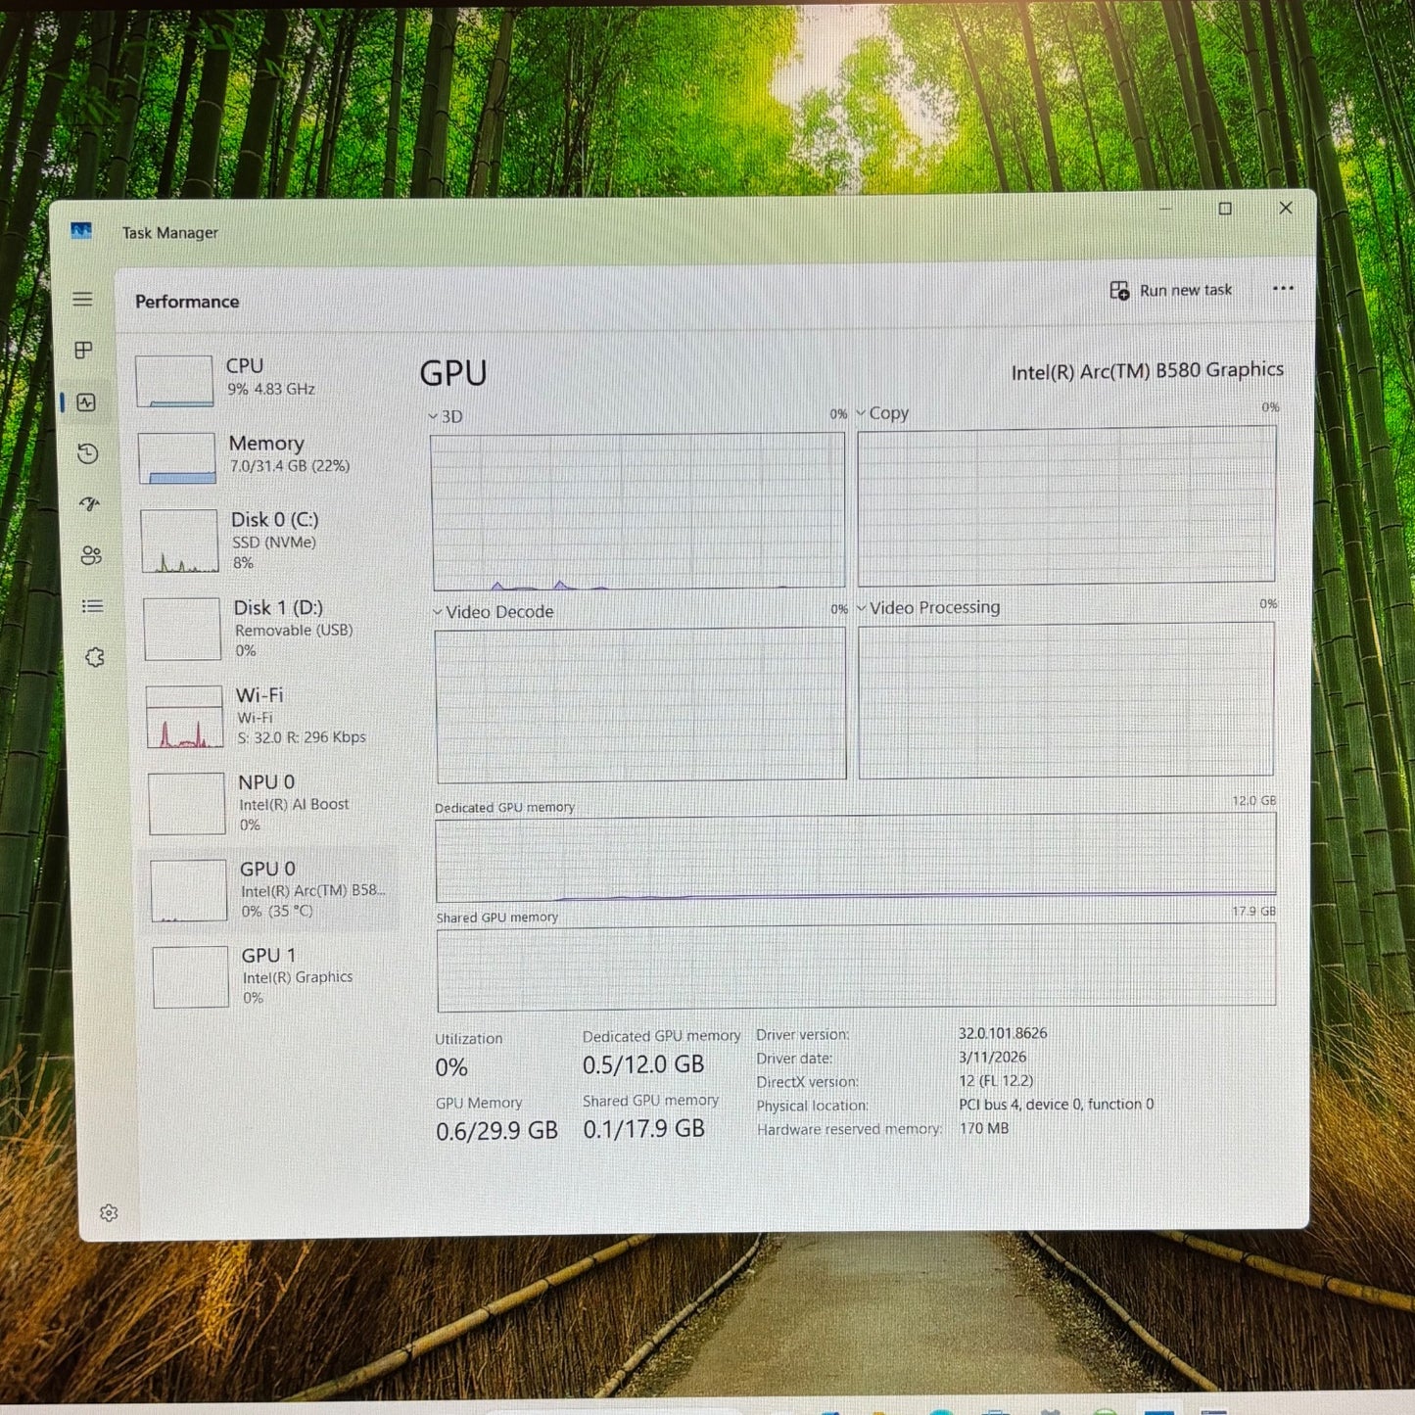Click the Utilization 0% value

tap(451, 1067)
